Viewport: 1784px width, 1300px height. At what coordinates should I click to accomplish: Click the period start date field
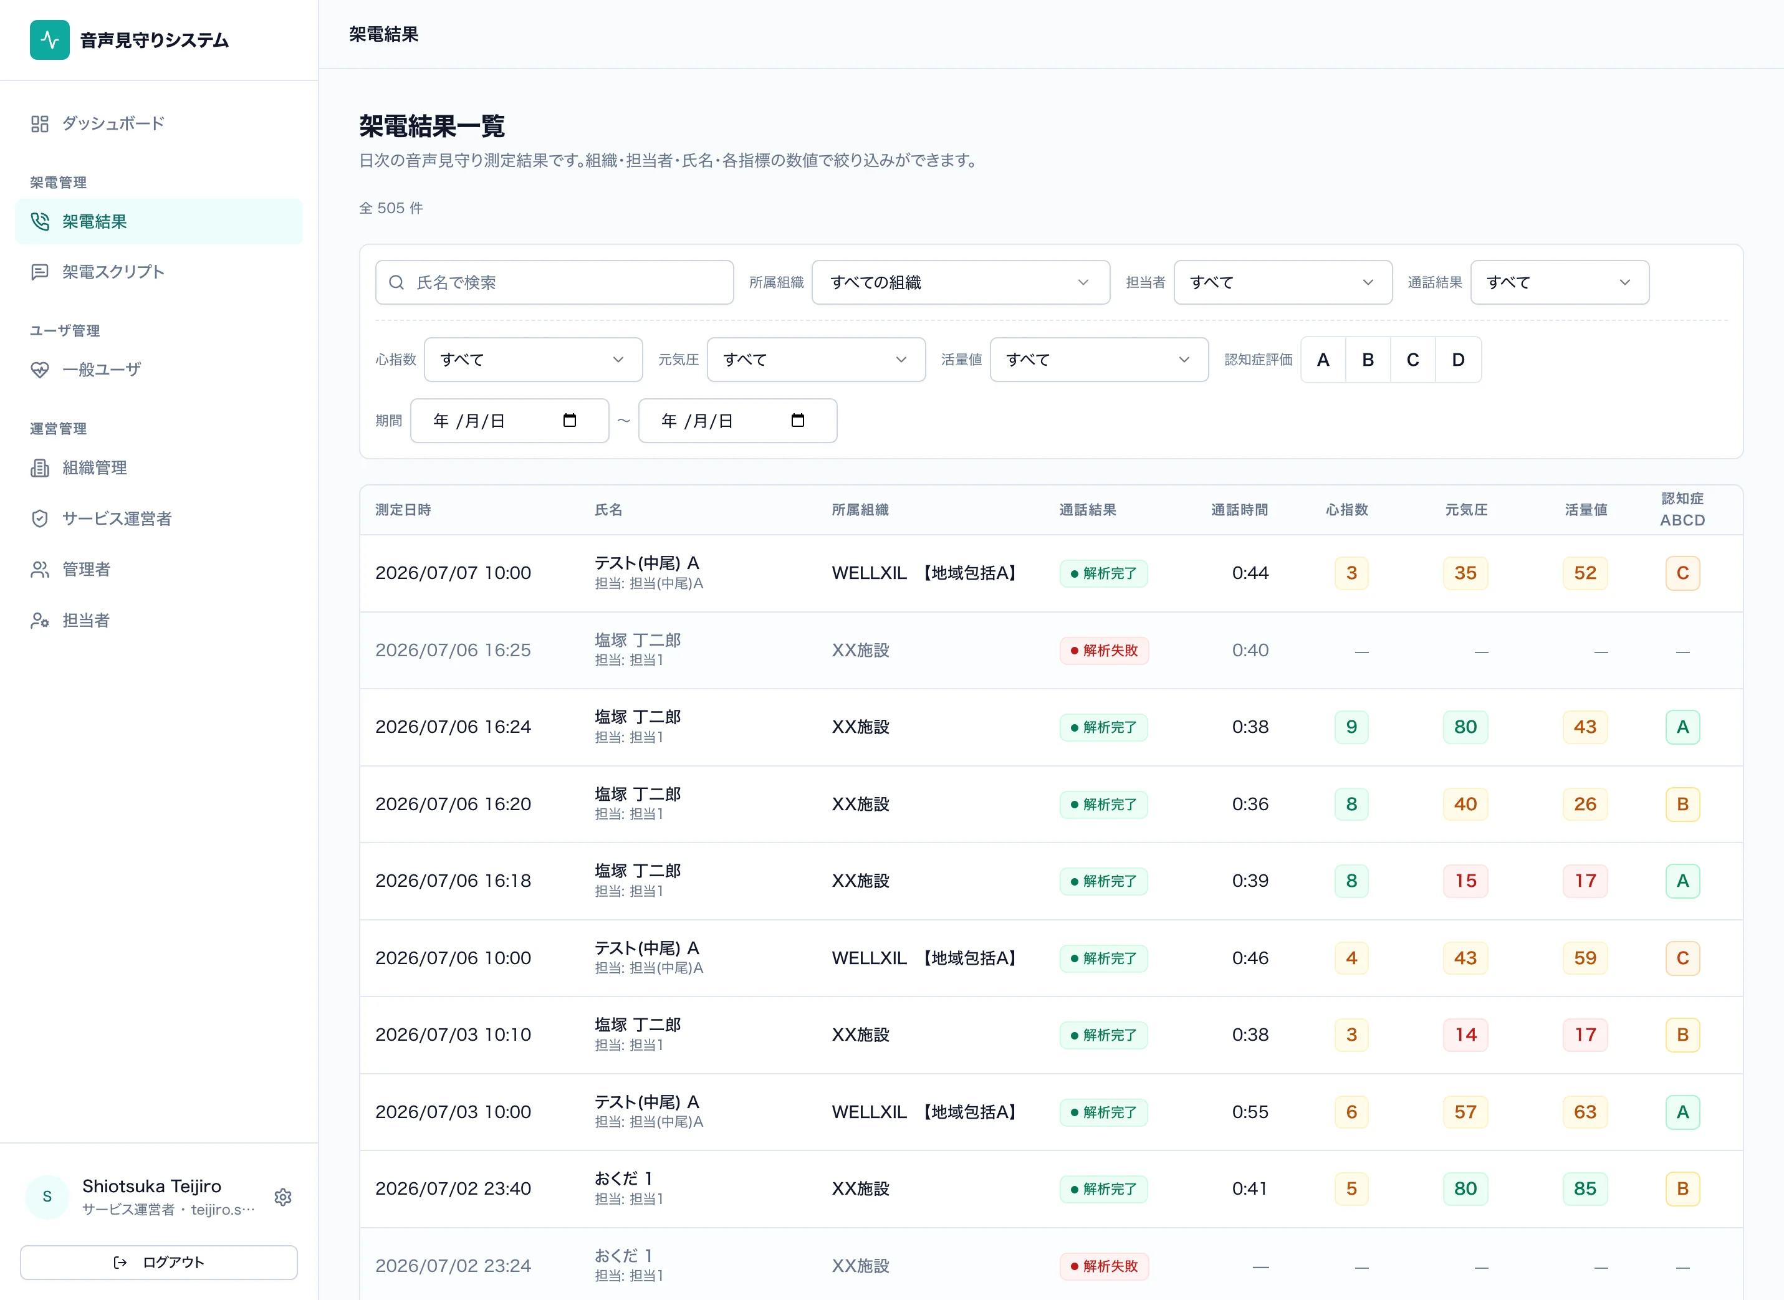pyautogui.click(x=510, y=421)
